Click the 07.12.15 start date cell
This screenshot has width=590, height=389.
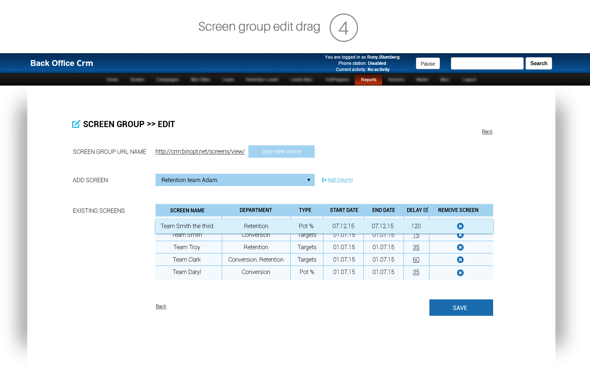(343, 226)
